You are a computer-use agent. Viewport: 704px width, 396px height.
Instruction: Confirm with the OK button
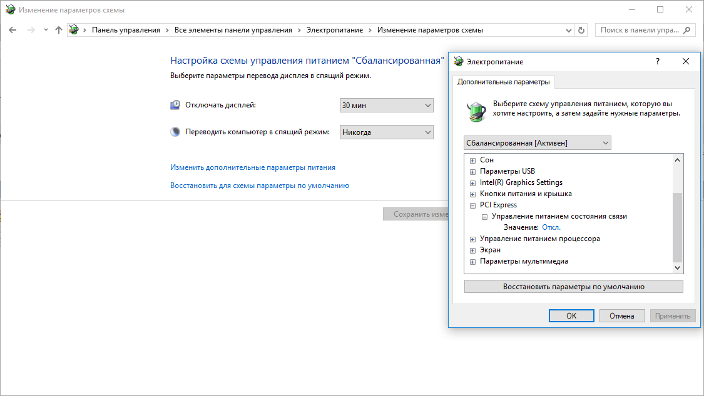(571, 316)
